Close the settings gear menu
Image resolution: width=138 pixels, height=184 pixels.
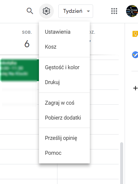[x=46, y=11]
